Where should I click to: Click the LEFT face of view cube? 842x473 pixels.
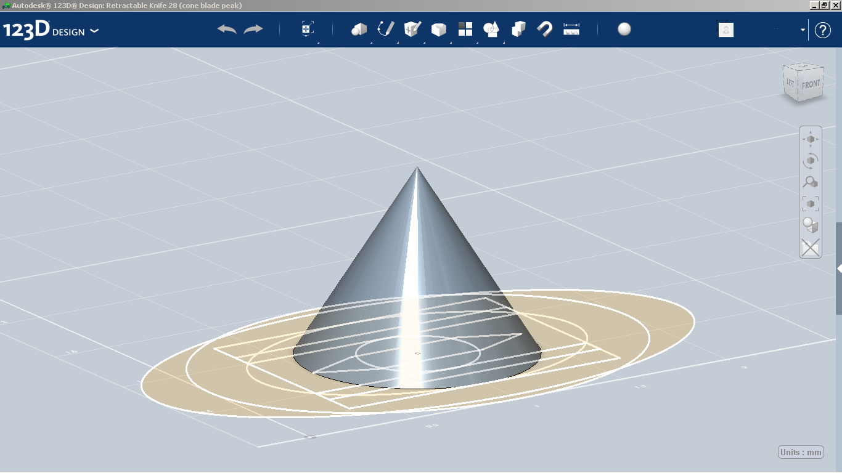pyautogui.click(x=791, y=81)
